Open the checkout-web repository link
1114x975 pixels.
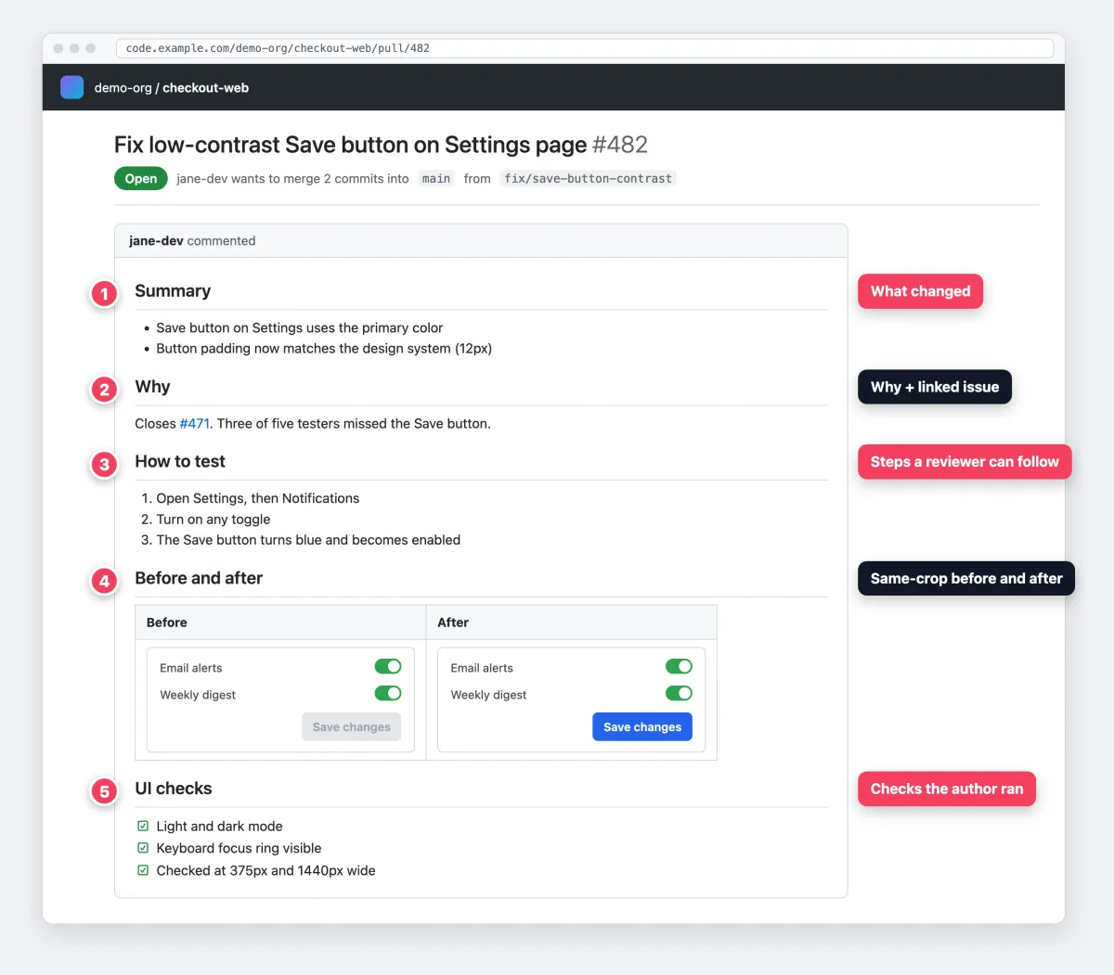pyautogui.click(x=205, y=88)
